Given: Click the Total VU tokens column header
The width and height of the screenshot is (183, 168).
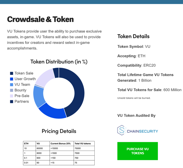Looking at the screenshot, I should click(83, 144).
